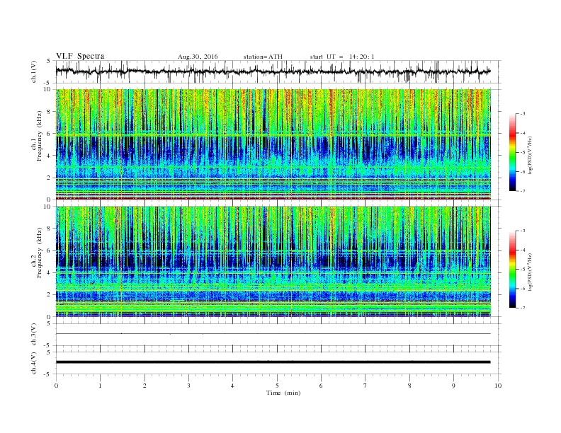Select ch.1 "Frequency (kHz)" axis label
The height and width of the screenshot is (433, 561).
click(40, 136)
